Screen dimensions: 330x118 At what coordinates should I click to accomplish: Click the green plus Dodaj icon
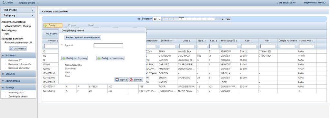click(x=45, y=25)
